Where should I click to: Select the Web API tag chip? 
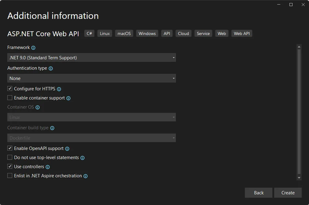pos(242,33)
